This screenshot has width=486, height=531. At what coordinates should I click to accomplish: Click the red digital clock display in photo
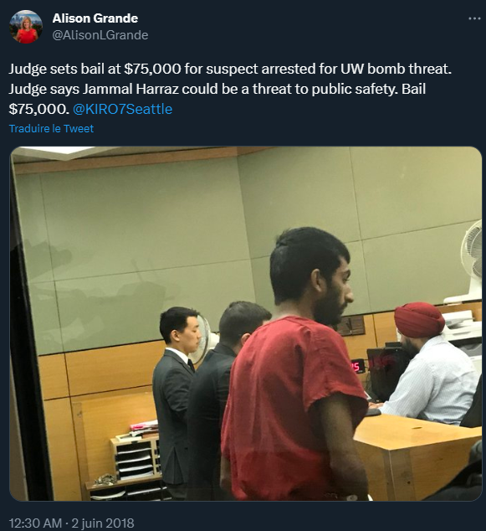point(356,366)
